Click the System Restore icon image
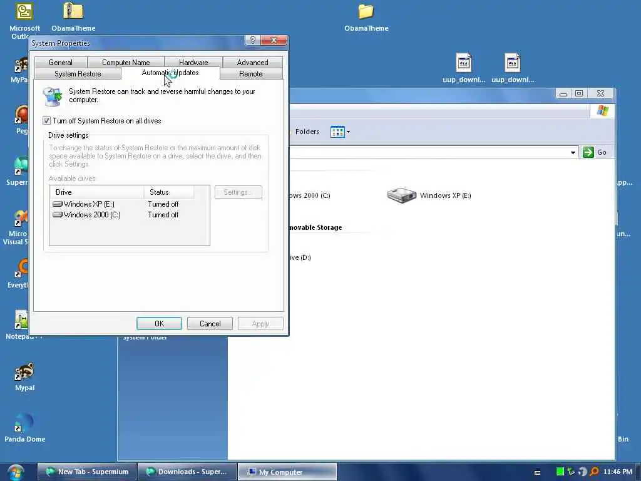The height and width of the screenshot is (481, 641). (53, 96)
